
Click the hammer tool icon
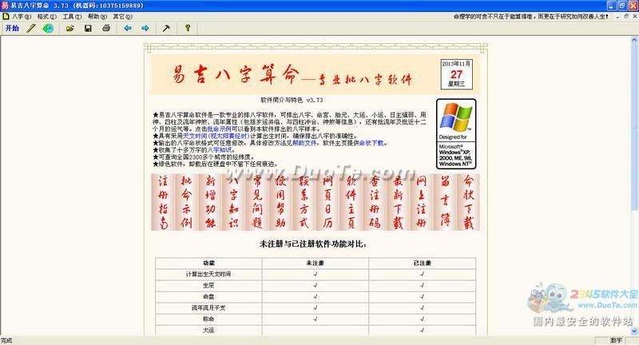[166, 28]
